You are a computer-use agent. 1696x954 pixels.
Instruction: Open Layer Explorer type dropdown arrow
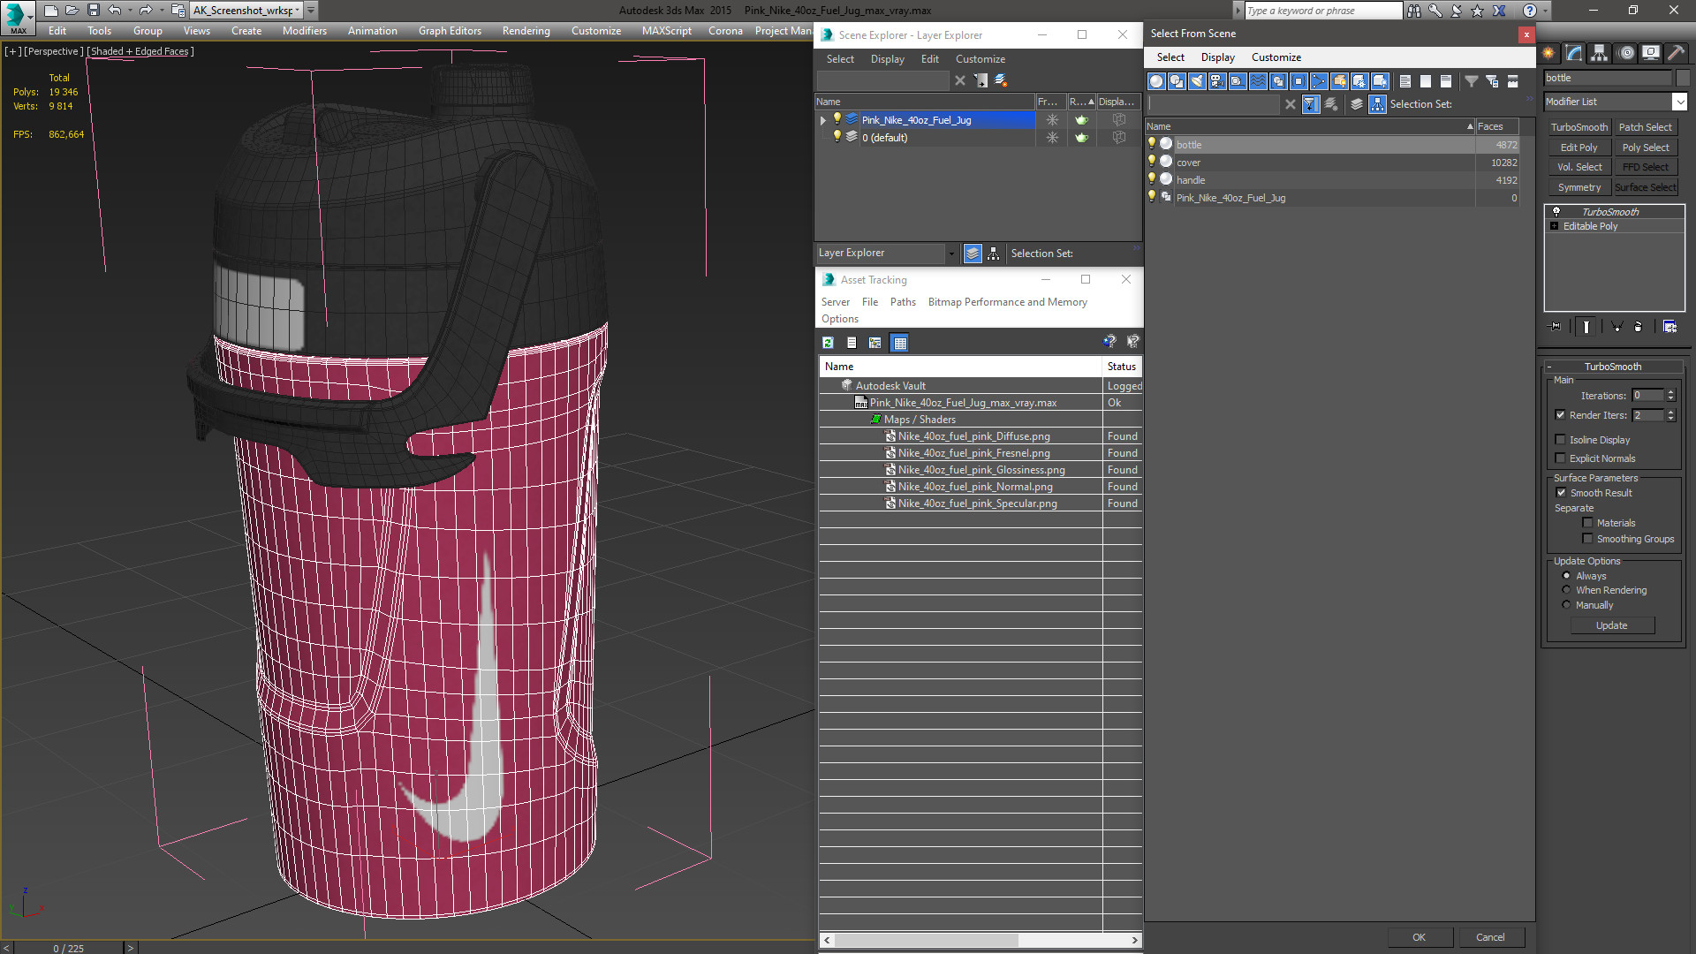coord(950,254)
